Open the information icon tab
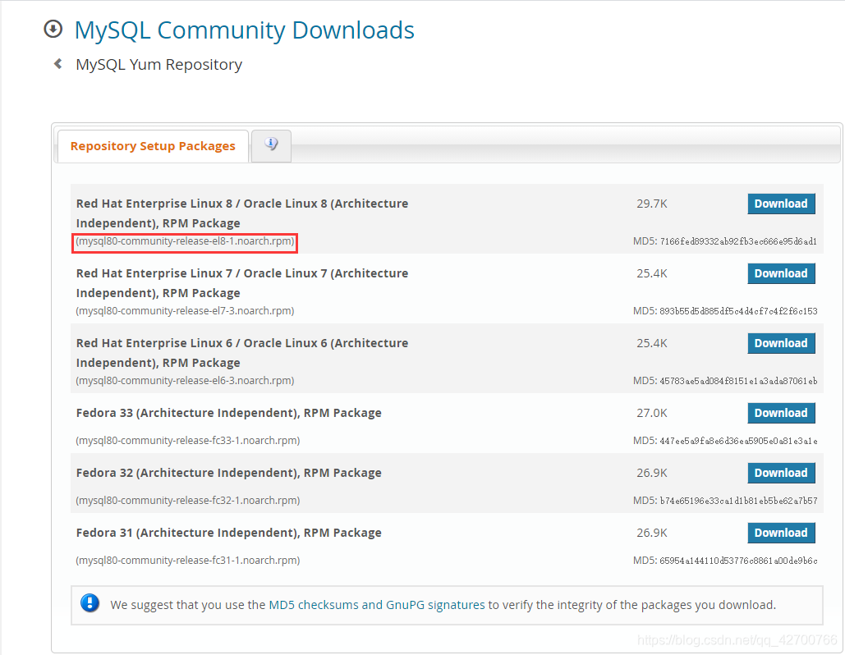The height and width of the screenshot is (655, 845). (271, 145)
